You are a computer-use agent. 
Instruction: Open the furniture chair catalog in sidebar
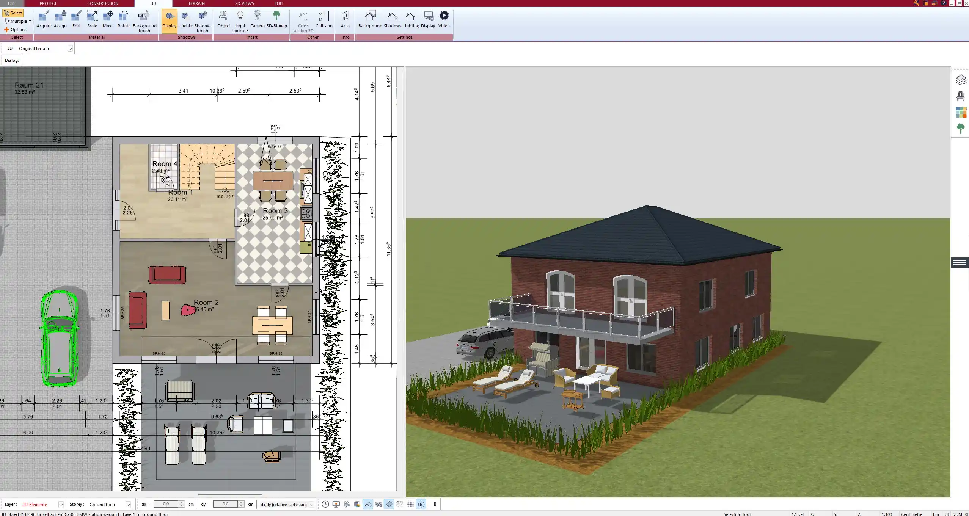pos(961,96)
